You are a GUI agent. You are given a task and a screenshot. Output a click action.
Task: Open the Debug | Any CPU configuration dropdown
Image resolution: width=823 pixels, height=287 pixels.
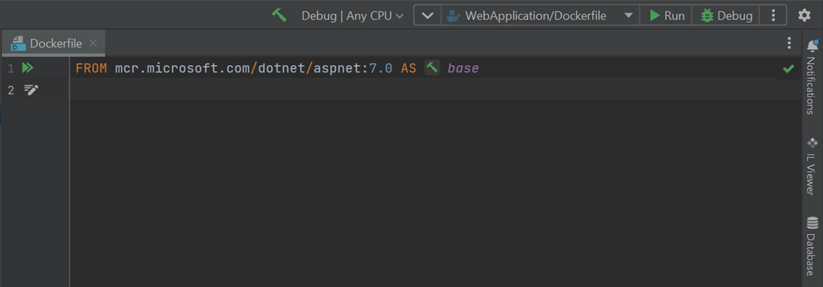pyautogui.click(x=353, y=15)
